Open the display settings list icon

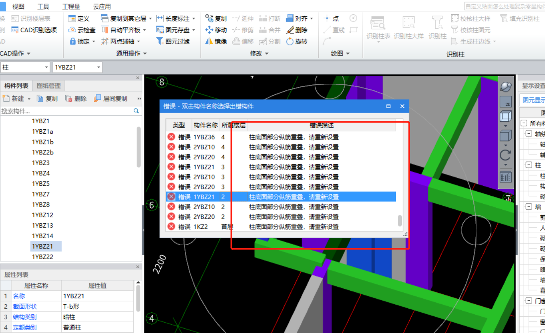pyautogui.click(x=506, y=177)
